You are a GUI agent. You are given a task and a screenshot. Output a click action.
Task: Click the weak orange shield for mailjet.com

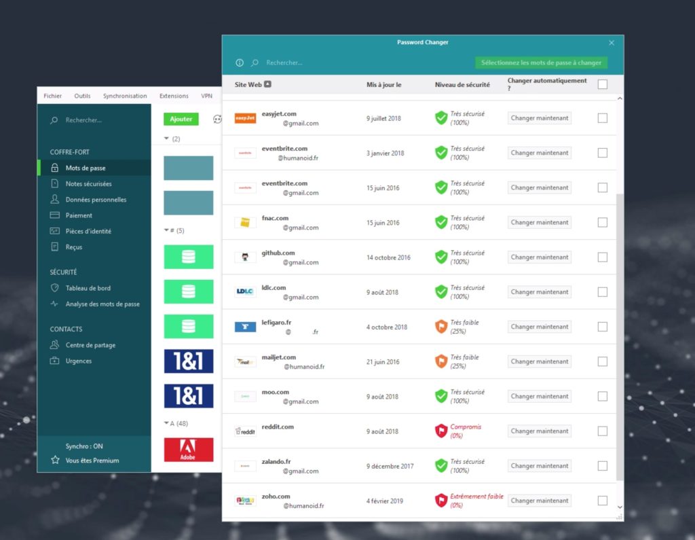tap(441, 361)
